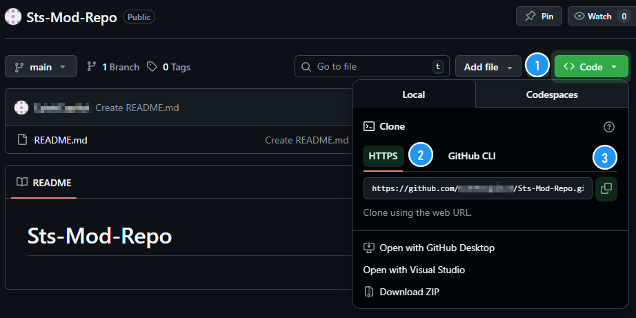Click the eye icon in Watch button

click(579, 17)
